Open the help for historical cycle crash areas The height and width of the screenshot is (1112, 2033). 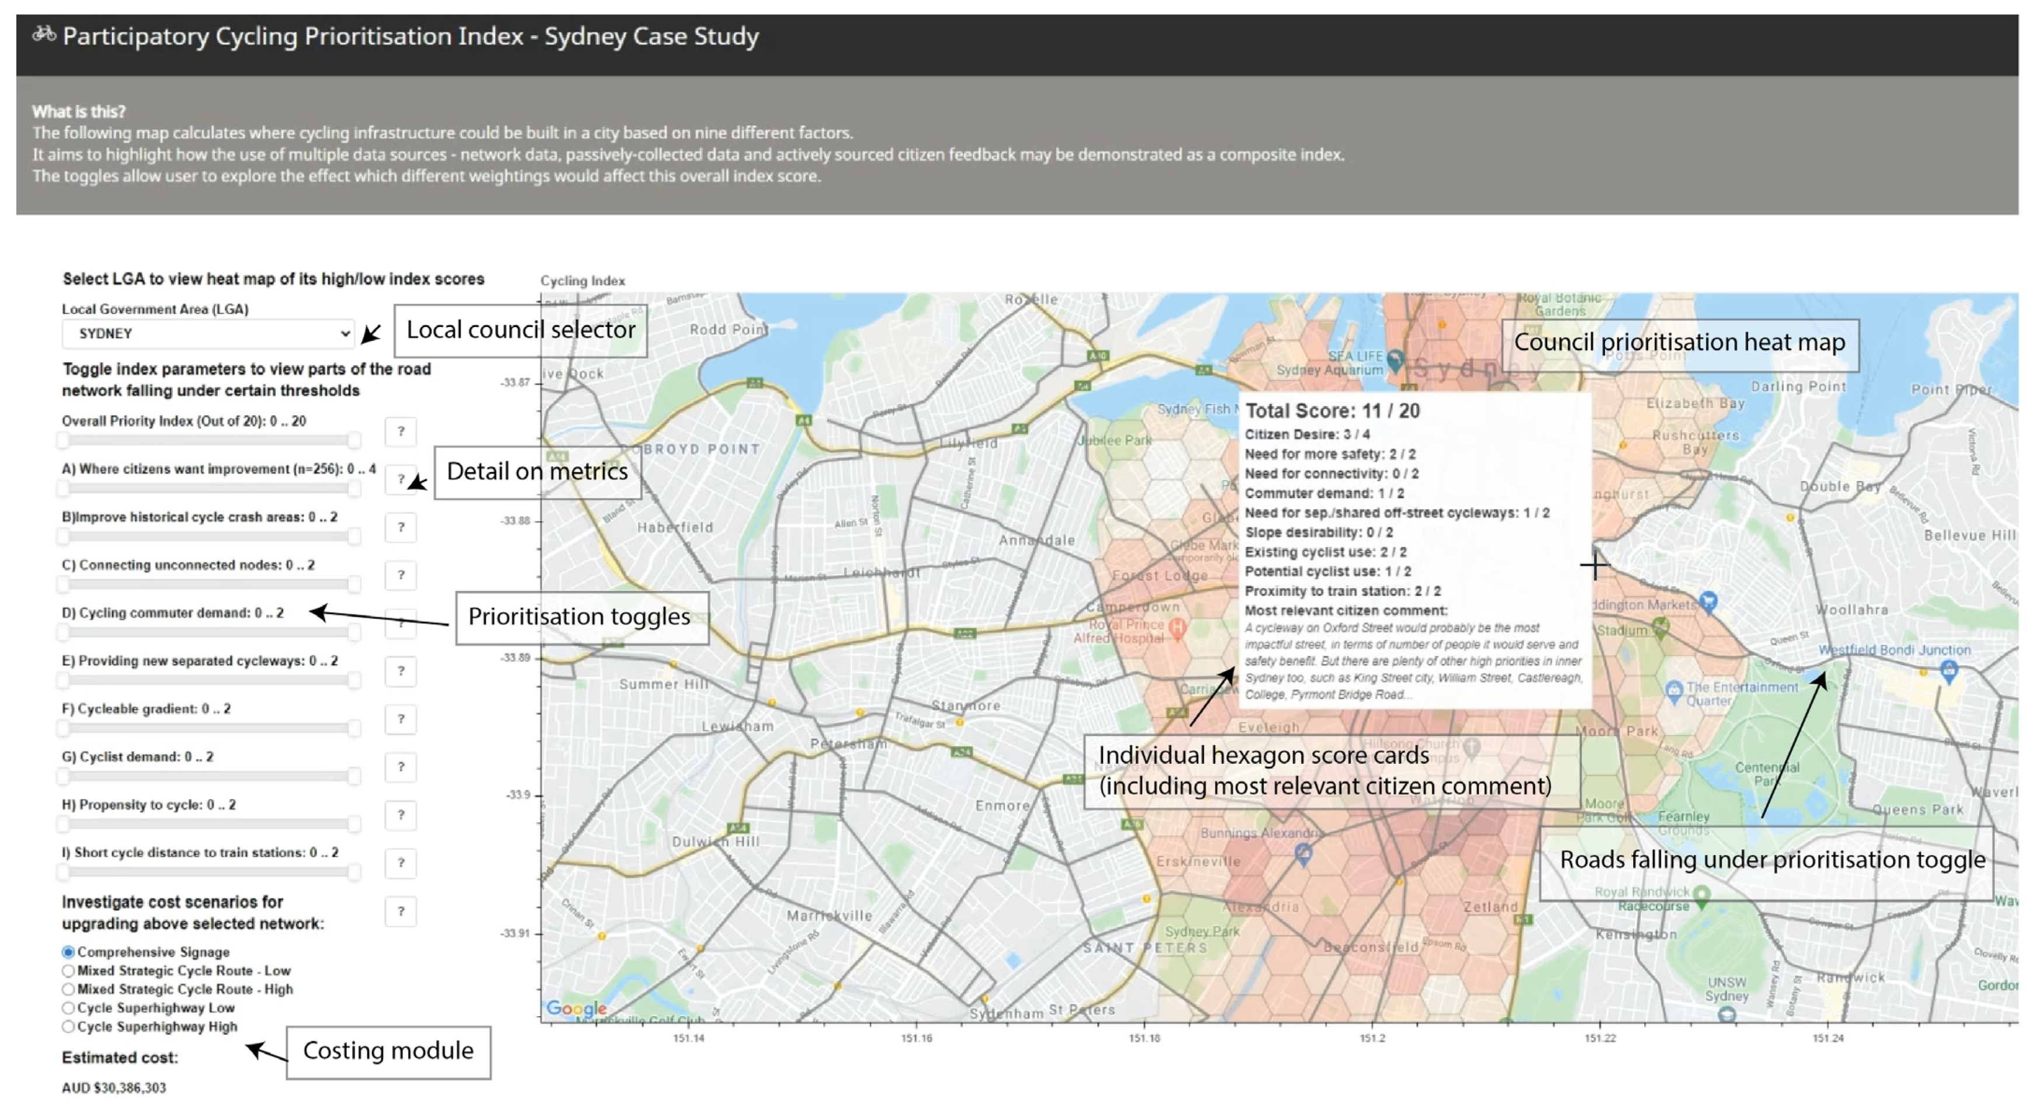click(401, 527)
